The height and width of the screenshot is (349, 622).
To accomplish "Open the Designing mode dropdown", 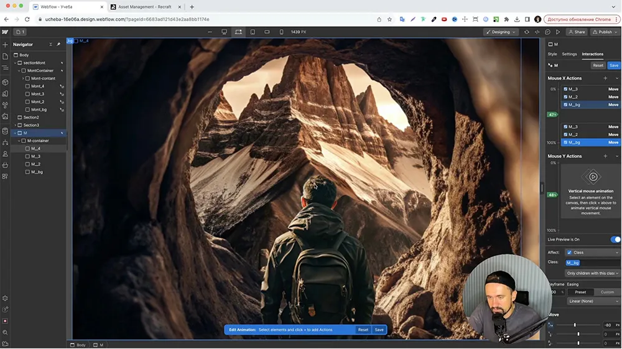I will (x=501, y=32).
